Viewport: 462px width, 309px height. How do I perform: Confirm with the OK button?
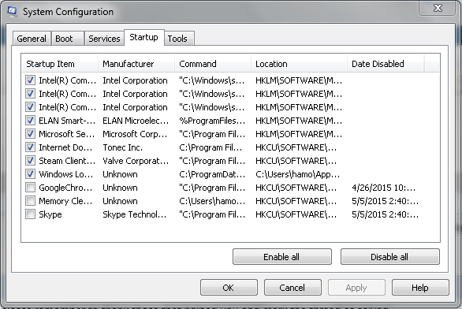pyautogui.click(x=229, y=288)
